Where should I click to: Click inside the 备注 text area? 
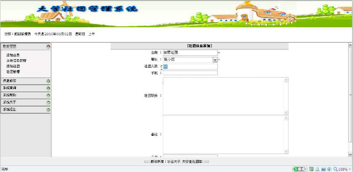pos(225,135)
